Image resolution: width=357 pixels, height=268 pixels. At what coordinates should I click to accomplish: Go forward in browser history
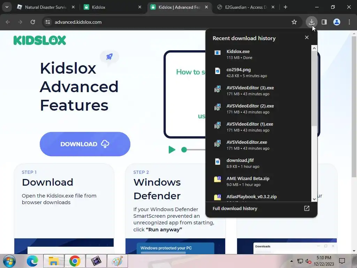coord(20,22)
